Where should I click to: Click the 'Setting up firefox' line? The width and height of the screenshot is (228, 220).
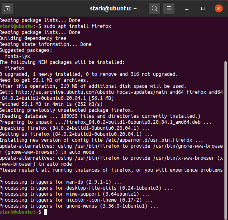[76, 134]
